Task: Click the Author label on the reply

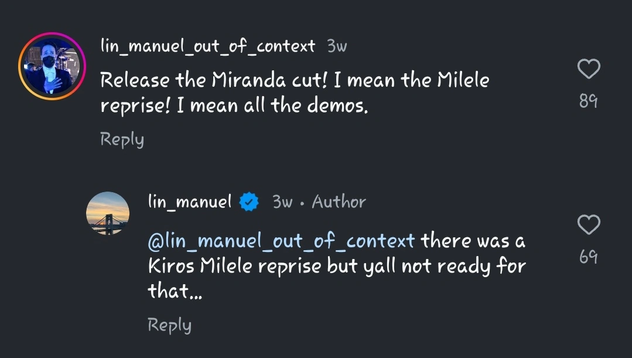Action: (339, 202)
